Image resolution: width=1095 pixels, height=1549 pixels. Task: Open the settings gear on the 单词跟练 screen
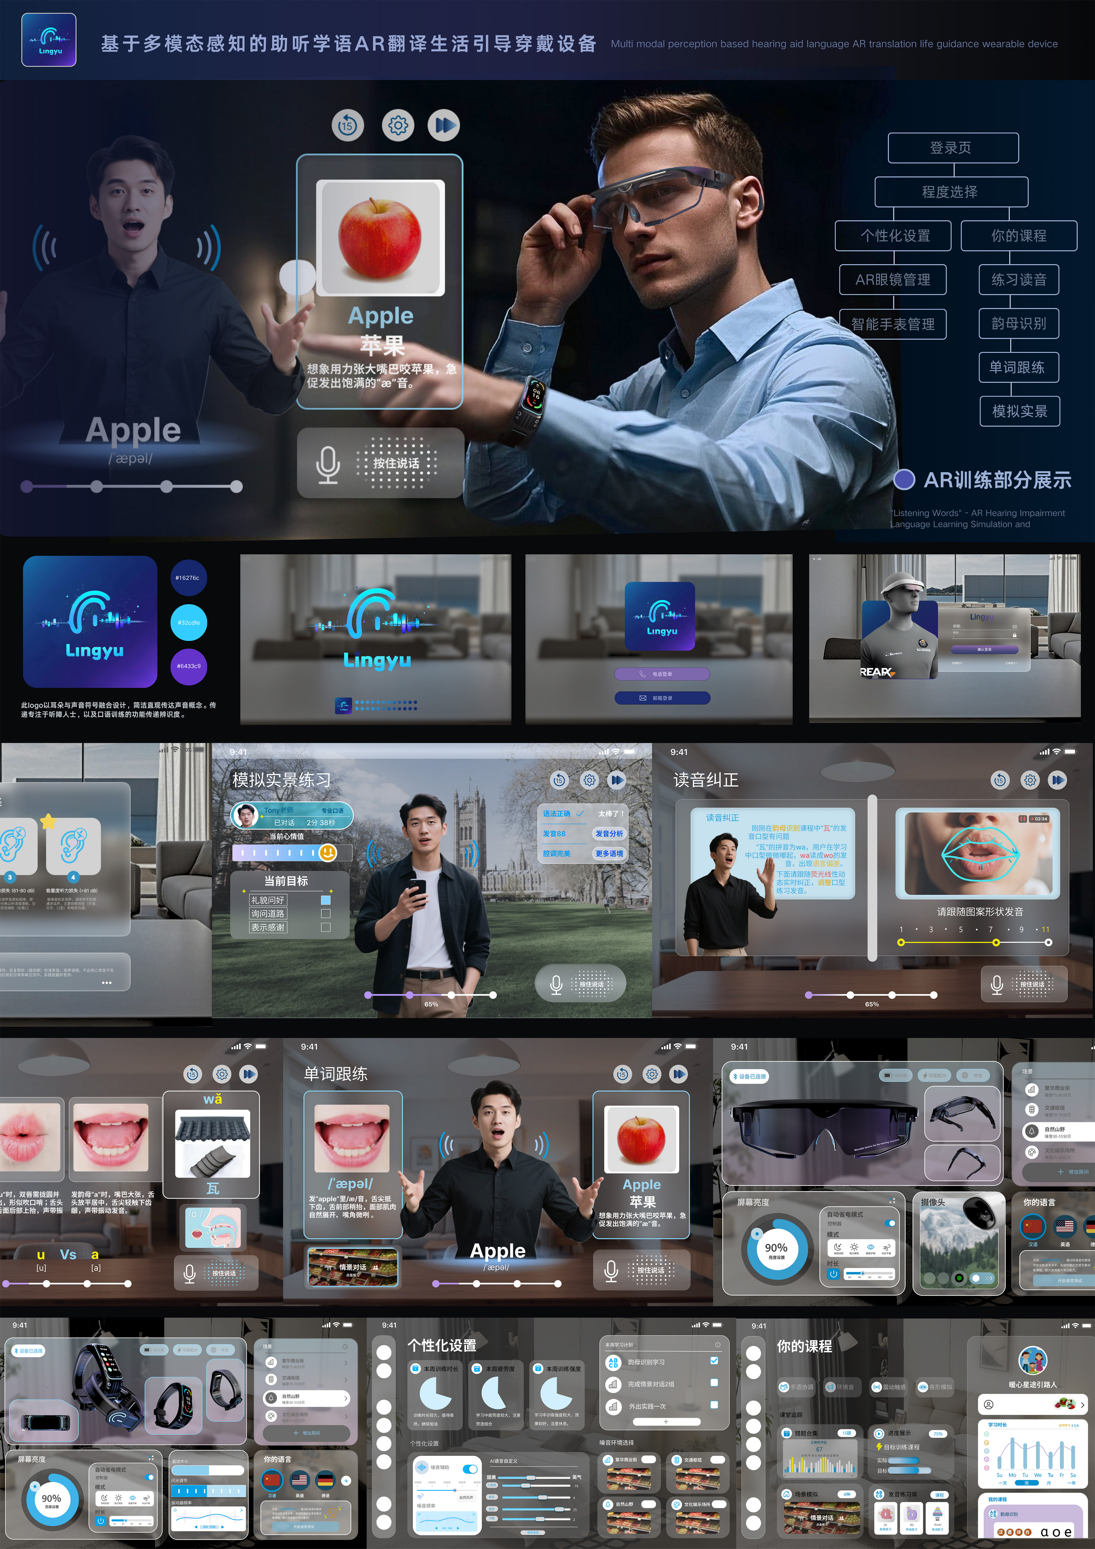coord(652,1074)
